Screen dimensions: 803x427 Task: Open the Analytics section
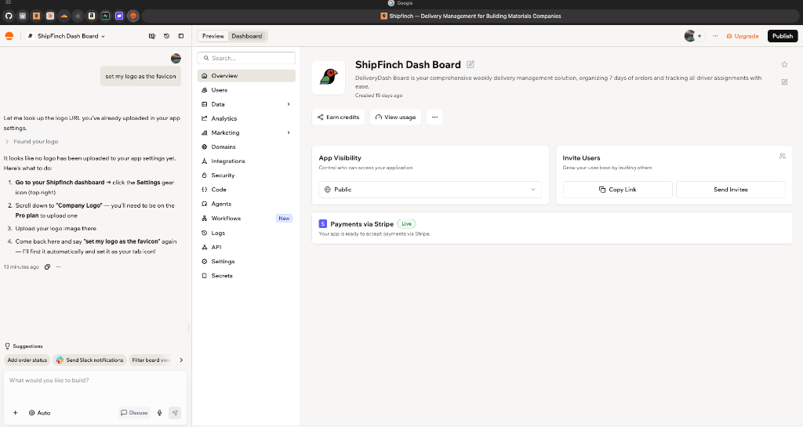click(246, 118)
